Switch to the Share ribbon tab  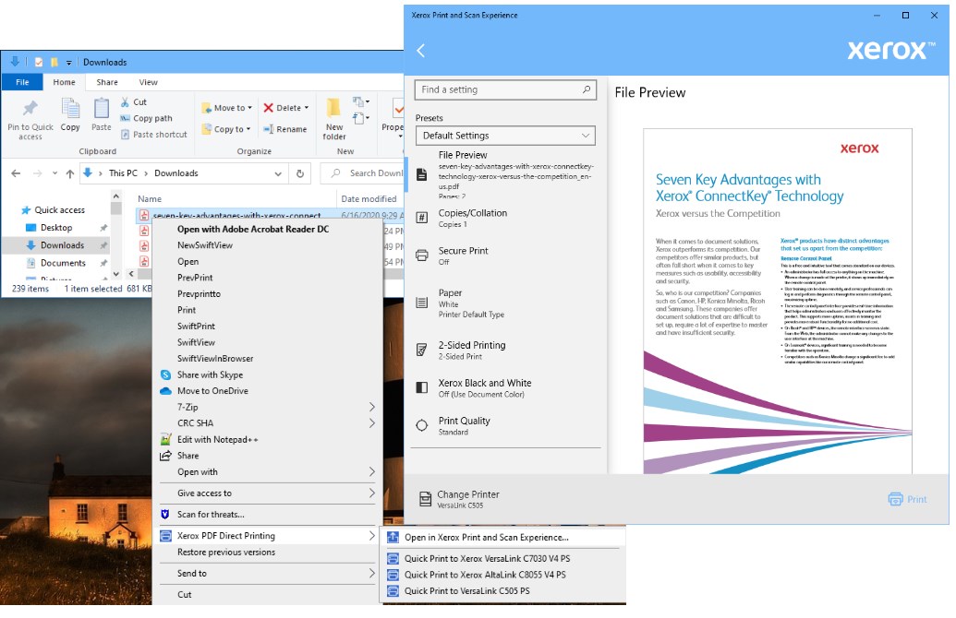[109, 82]
